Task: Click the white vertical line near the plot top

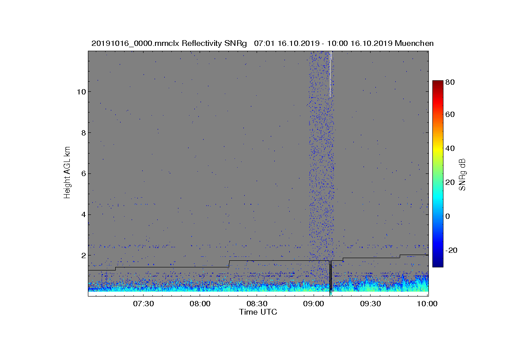Action: click(330, 74)
